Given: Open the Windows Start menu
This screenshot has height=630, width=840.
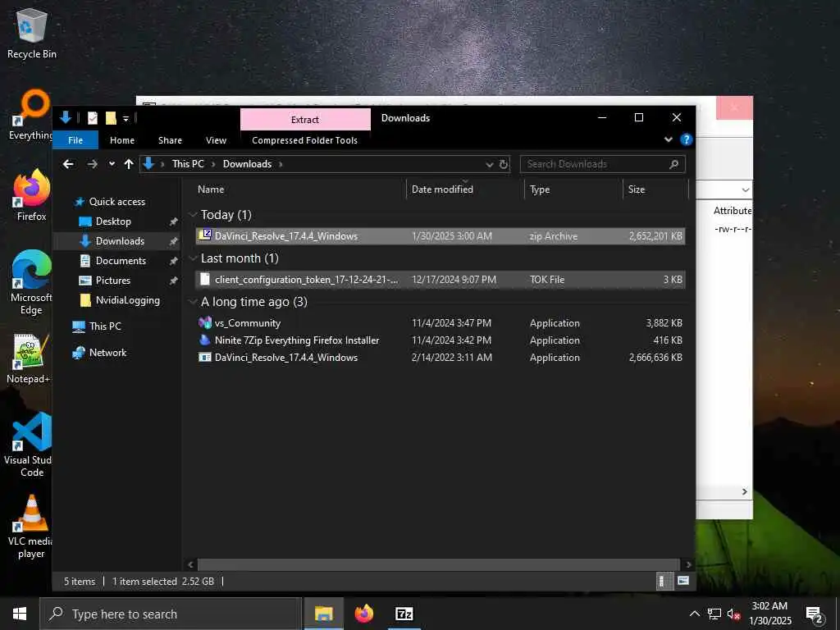Looking at the screenshot, I should point(20,614).
